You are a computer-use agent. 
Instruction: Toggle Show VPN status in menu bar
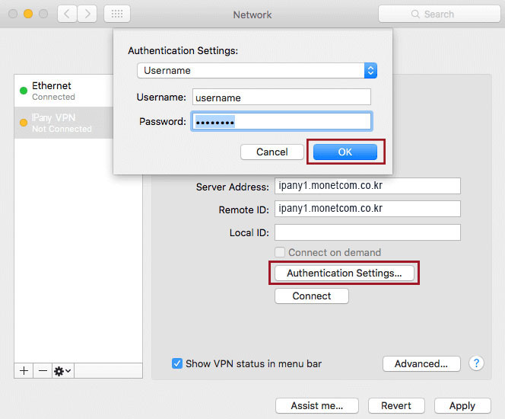(177, 364)
